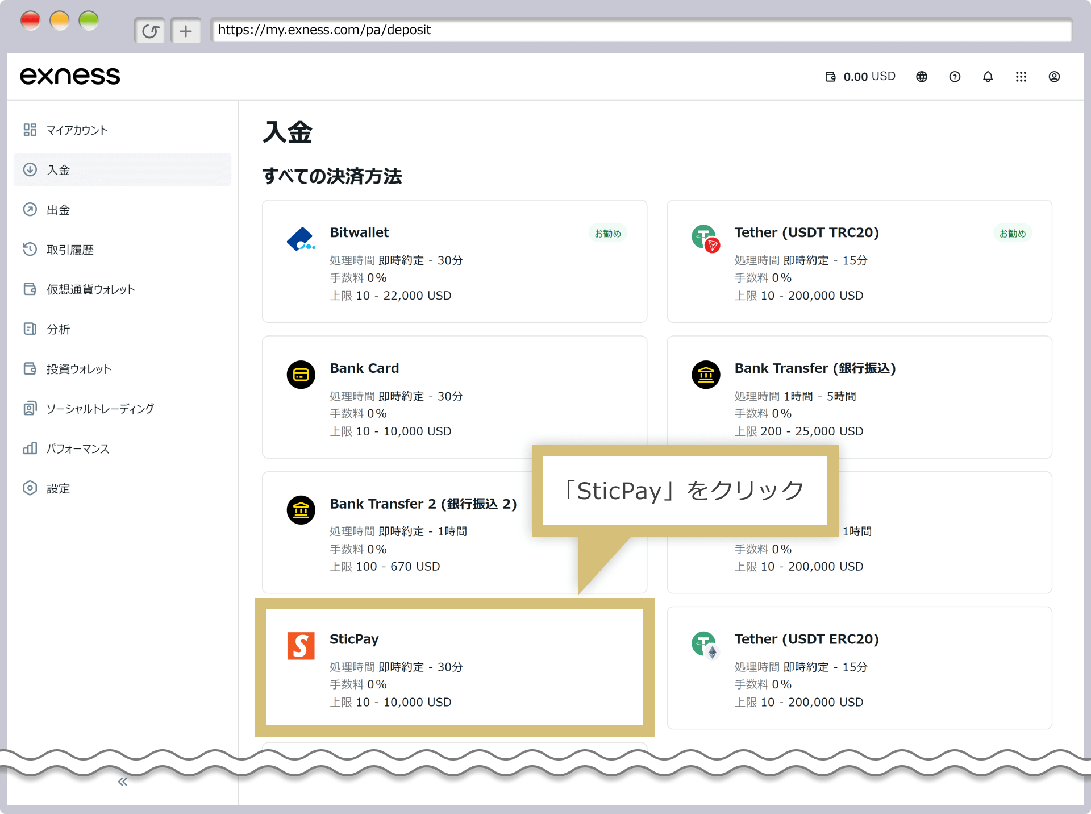Click the 出金 arrow circle icon
The width and height of the screenshot is (1091, 814).
click(30, 210)
